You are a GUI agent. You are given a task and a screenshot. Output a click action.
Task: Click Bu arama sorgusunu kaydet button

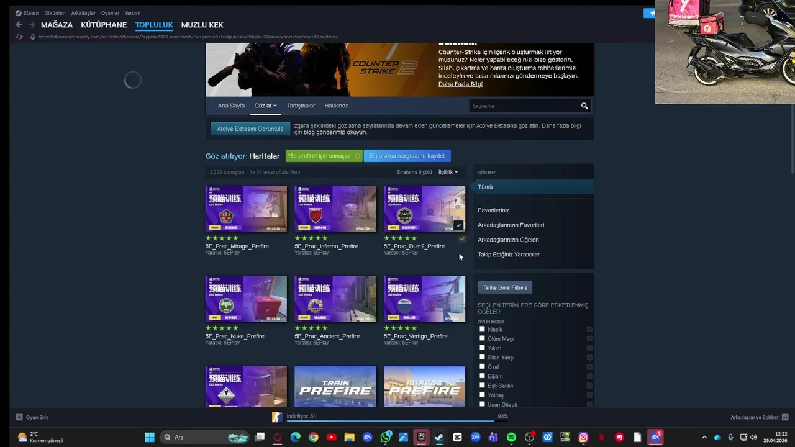407,156
